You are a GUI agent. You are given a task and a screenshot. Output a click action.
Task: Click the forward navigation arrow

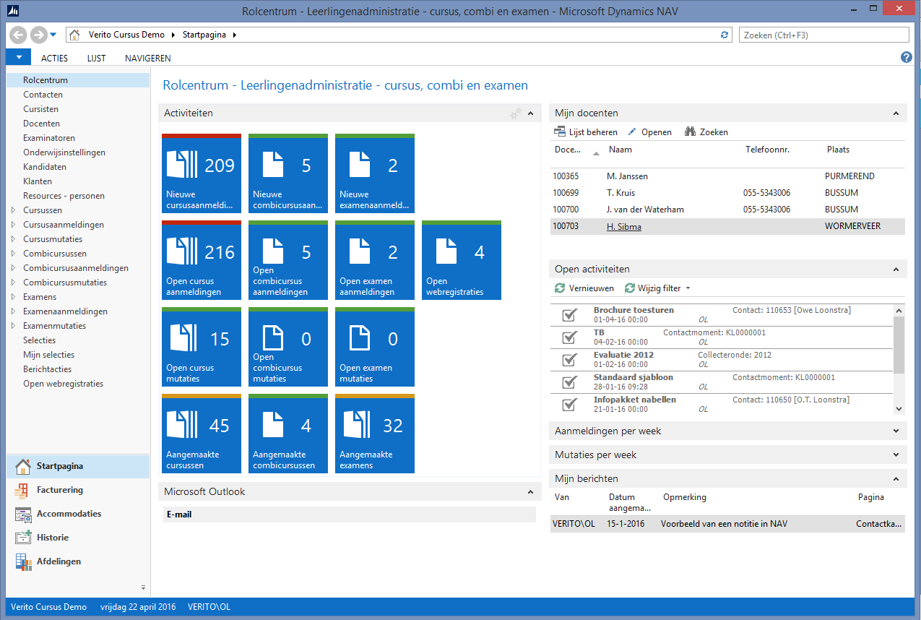[x=38, y=35]
